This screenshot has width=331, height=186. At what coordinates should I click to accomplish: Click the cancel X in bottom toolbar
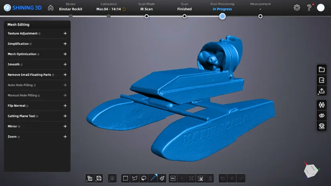(232, 178)
